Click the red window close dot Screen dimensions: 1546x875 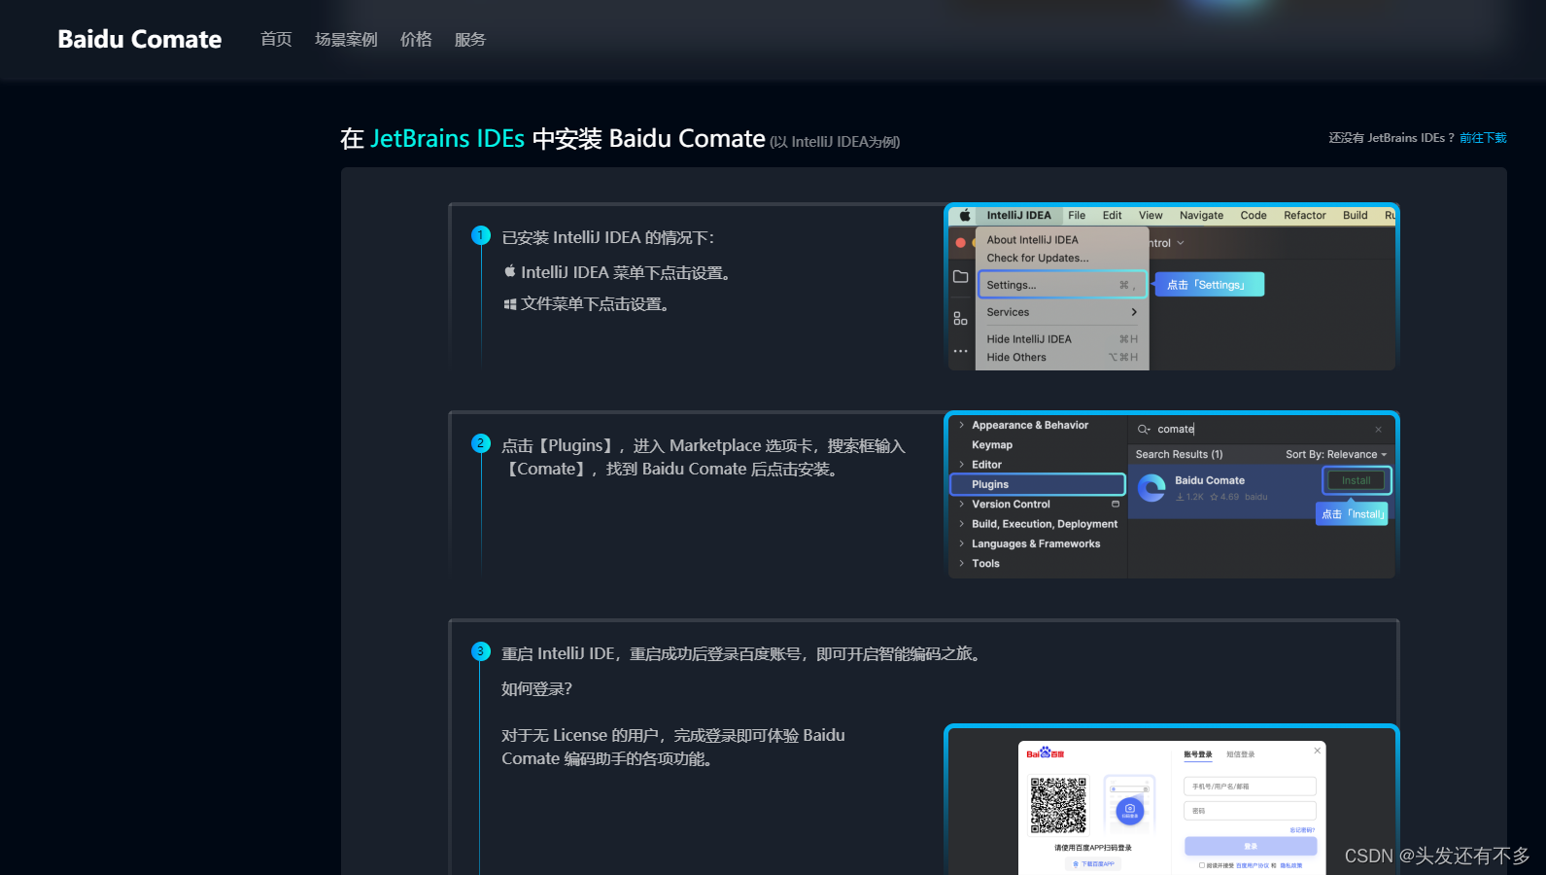point(961,243)
